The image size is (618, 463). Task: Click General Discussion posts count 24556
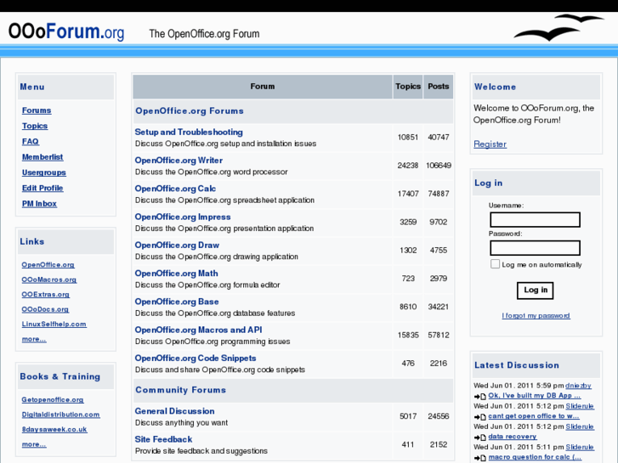point(439,416)
